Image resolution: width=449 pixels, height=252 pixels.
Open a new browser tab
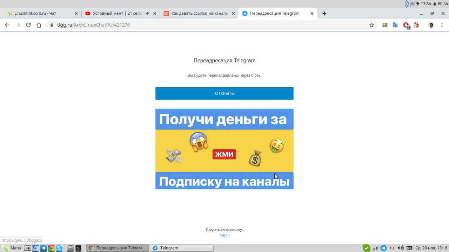tap(324, 13)
